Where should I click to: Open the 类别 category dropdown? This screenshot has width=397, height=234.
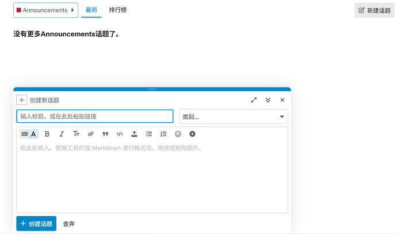(x=234, y=116)
